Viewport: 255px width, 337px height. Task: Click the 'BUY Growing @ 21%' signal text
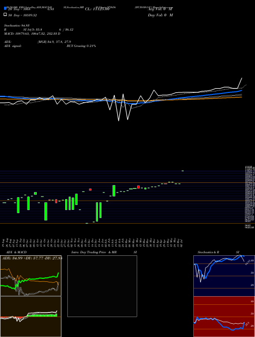coord(81,46)
